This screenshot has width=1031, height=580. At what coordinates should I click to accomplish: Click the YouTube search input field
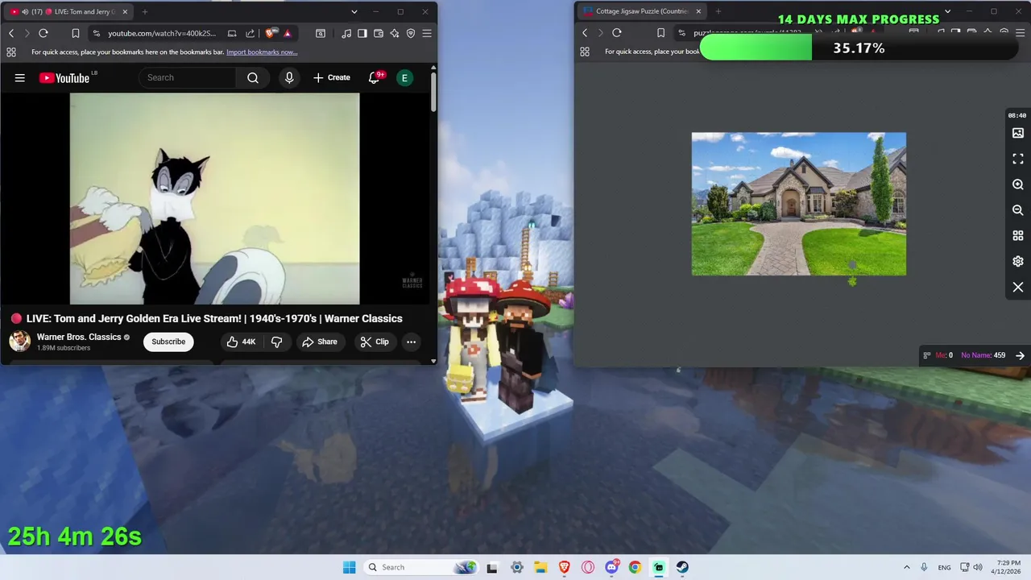pos(188,77)
